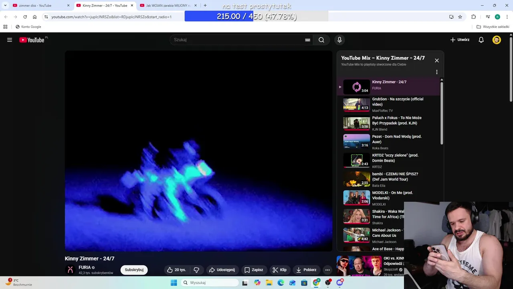Image resolution: width=513 pixels, height=289 pixels.
Task: Click the install app icon in address bar
Action: (451, 17)
